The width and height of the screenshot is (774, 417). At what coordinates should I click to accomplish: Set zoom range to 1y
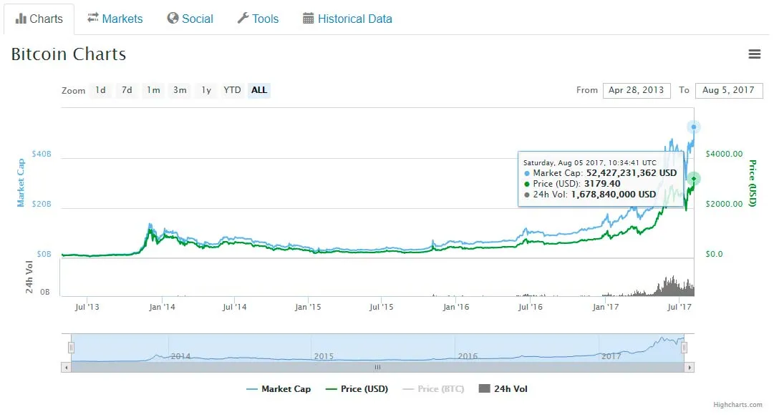(206, 90)
